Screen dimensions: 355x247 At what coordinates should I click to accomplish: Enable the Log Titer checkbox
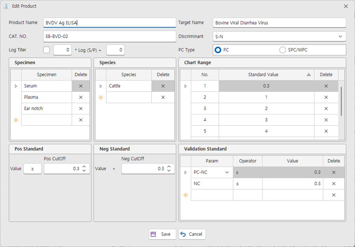pyautogui.click(x=47, y=50)
